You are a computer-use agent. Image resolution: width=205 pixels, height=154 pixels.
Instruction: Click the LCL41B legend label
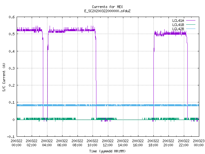178,25
